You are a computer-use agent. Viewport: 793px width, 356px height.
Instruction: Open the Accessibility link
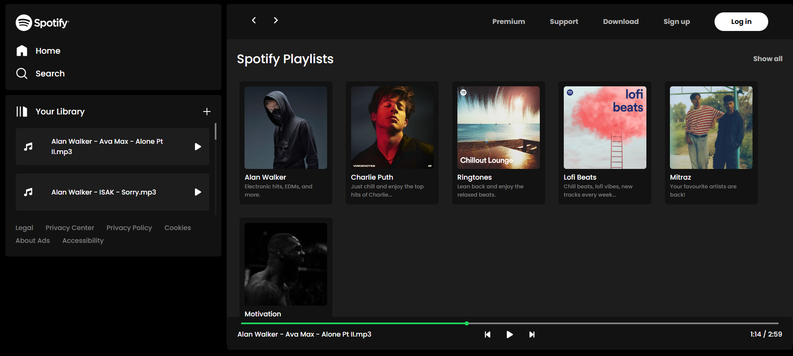[x=83, y=241]
